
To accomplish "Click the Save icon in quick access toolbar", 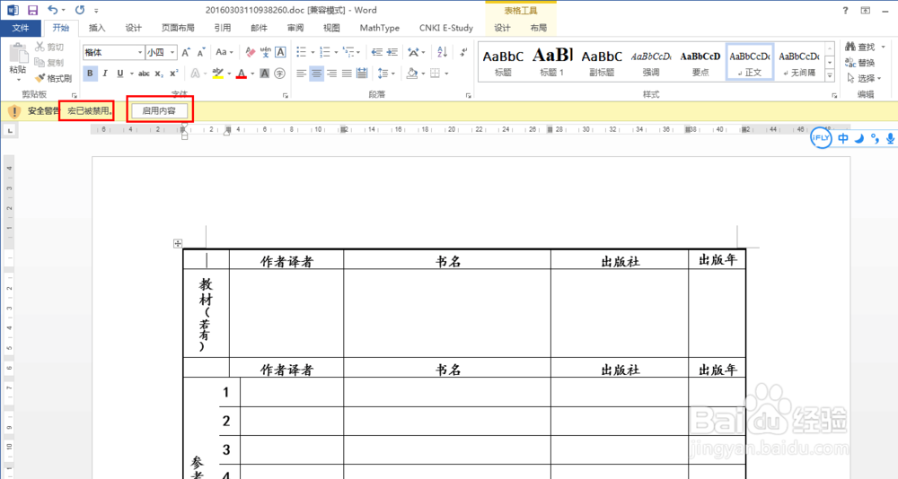I will click(x=32, y=10).
